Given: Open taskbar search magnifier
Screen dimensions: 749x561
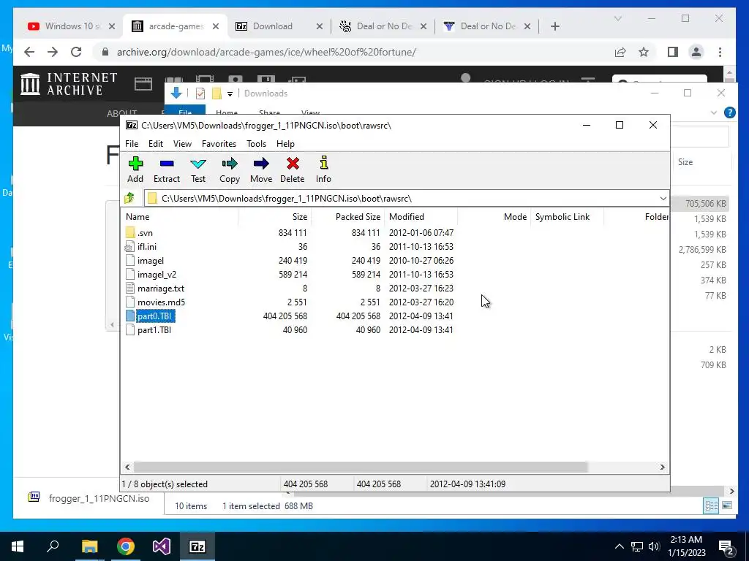Looking at the screenshot, I should [x=53, y=546].
